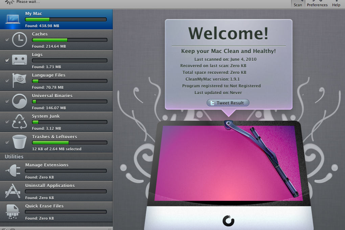Click 'Last updated on: Never' text
345x230 pixels.
pyautogui.click(x=218, y=93)
